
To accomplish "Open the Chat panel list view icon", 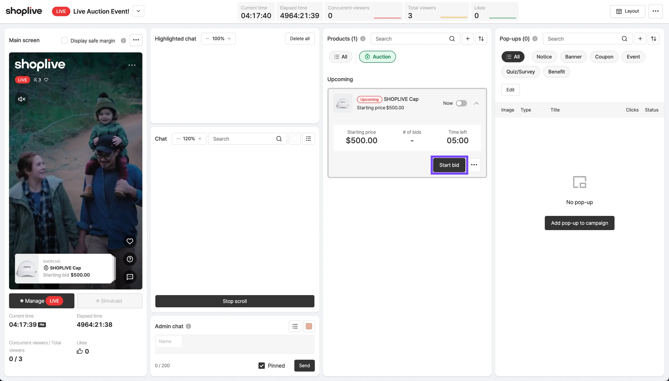I will [x=308, y=139].
